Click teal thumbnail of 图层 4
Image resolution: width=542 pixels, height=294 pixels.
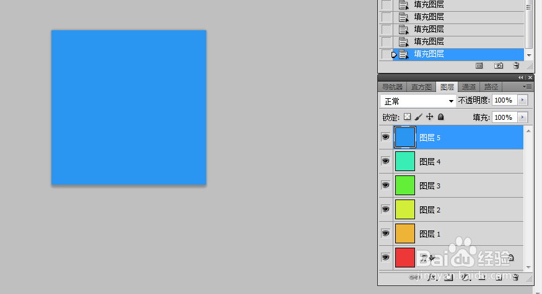click(404, 161)
